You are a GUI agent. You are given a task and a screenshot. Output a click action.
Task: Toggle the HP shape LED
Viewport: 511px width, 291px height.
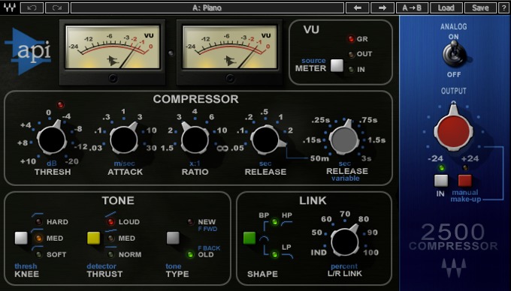(275, 222)
